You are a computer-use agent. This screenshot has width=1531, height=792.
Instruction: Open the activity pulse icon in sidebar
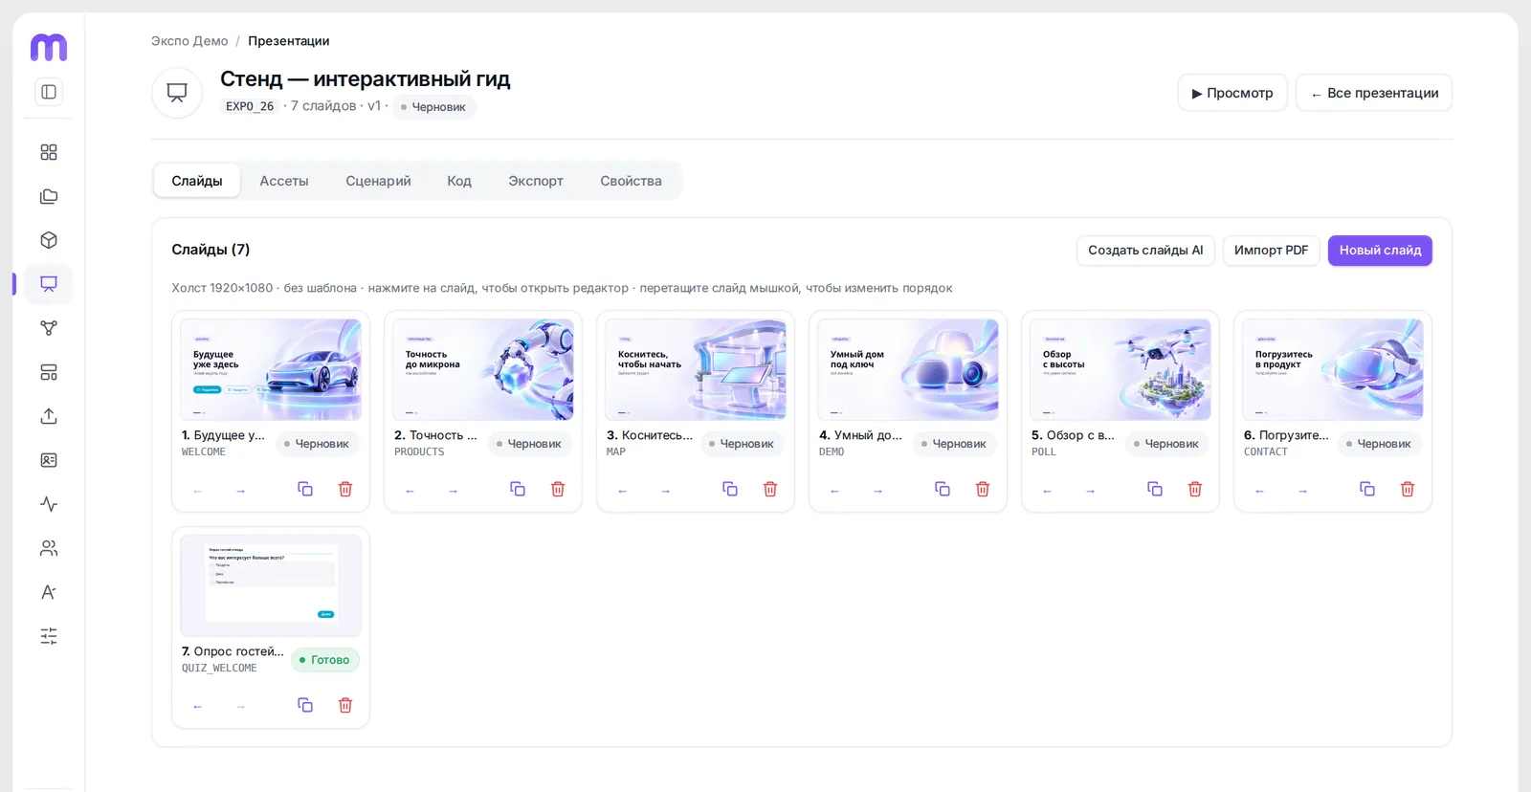(49, 504)
